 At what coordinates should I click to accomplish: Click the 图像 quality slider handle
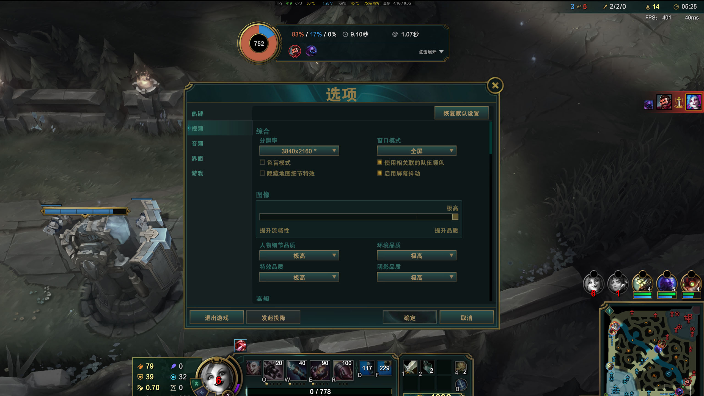click(455, 217)
